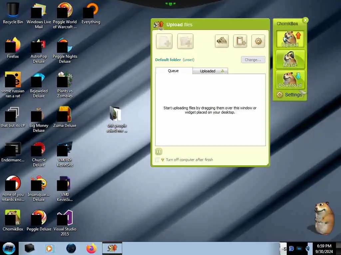
Task: Open Download in the ChomikBox widget
Action: click(x=290, y=80)
